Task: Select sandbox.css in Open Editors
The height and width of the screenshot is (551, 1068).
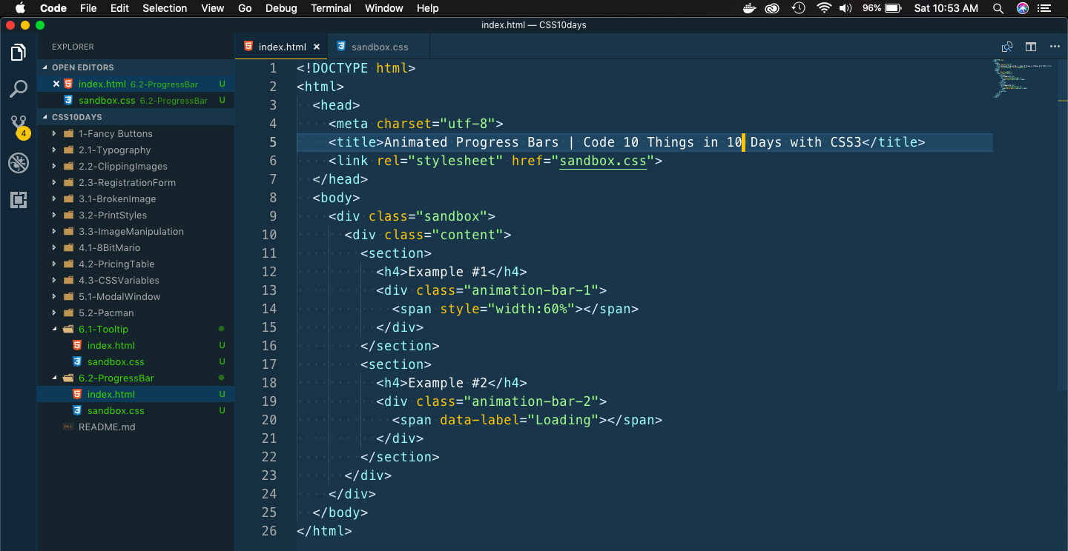Action: coord(136,100)
